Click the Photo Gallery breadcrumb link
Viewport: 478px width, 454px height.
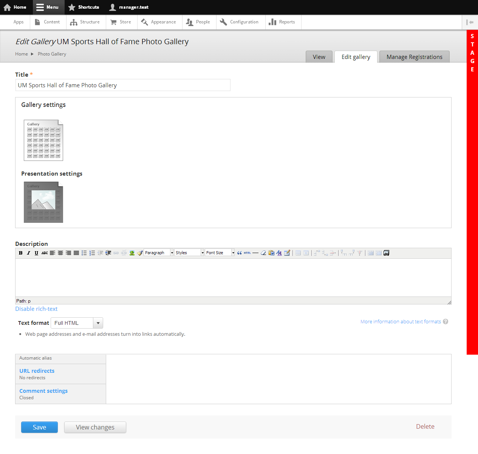click(52, 54)
